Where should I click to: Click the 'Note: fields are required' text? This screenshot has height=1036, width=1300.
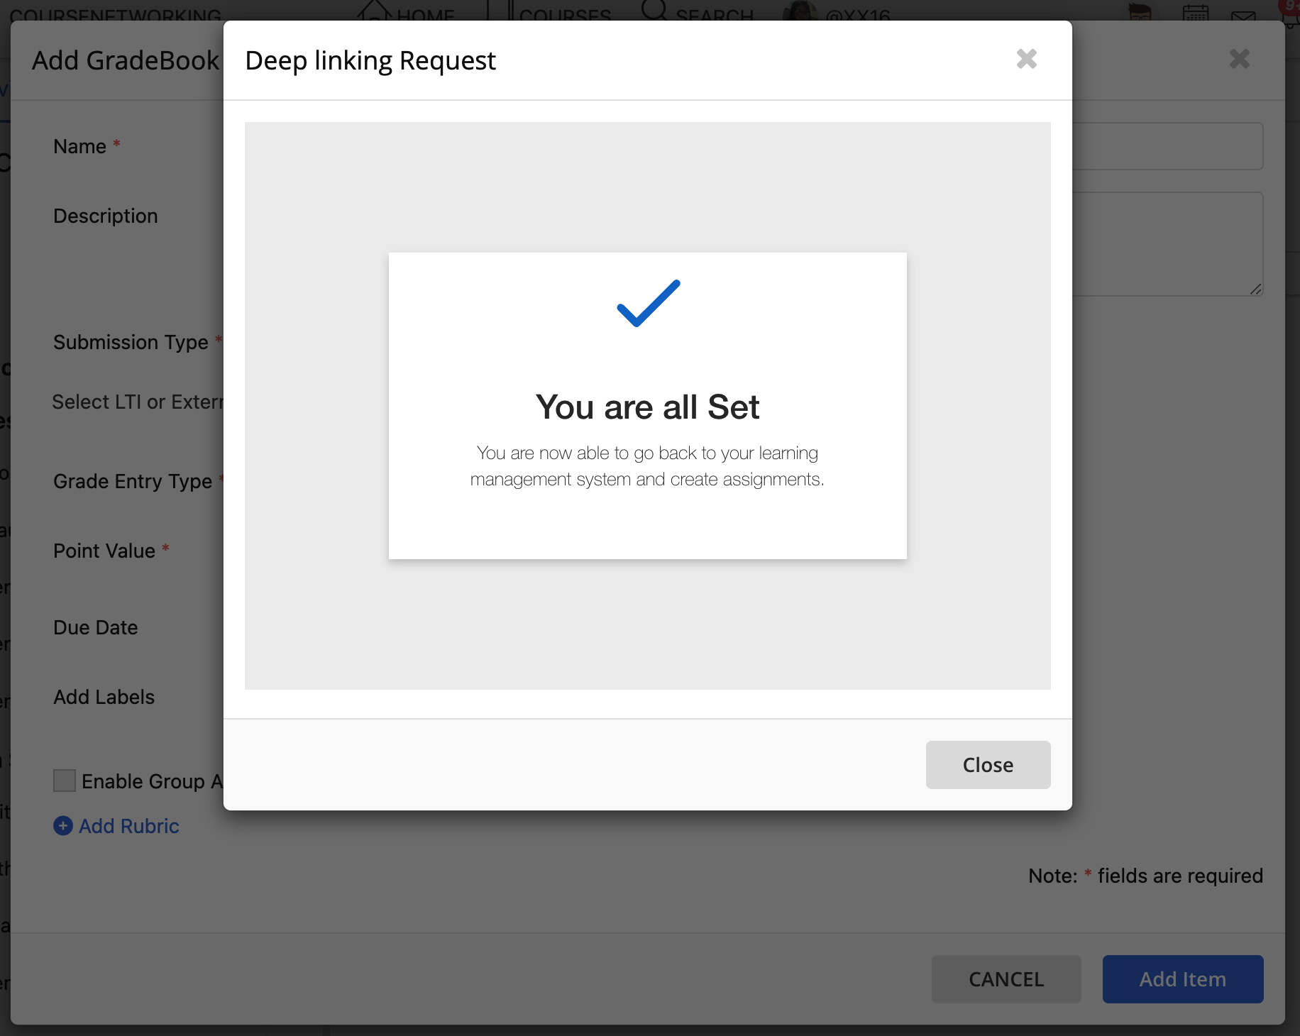click(x=1146, y=876)
